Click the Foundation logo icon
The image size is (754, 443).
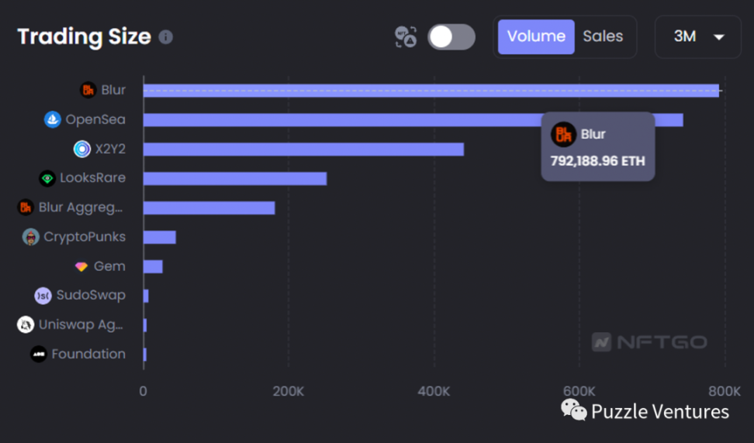point(39,355)
